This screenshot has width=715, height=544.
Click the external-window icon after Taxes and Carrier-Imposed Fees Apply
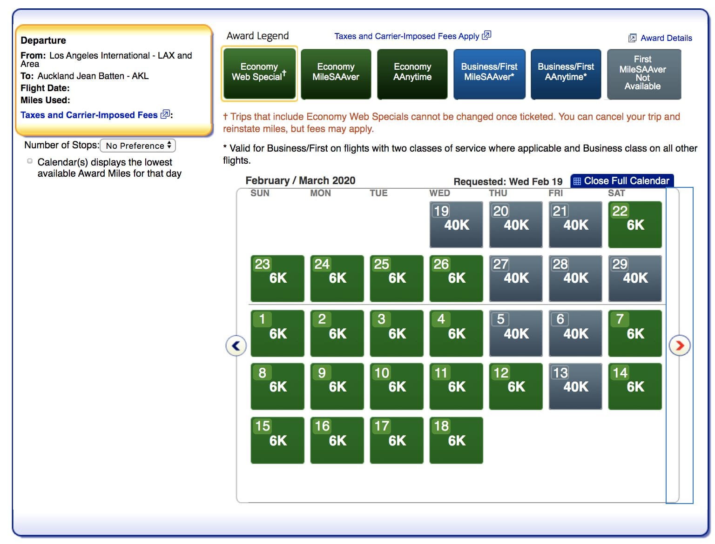click(x=487, y=35)
